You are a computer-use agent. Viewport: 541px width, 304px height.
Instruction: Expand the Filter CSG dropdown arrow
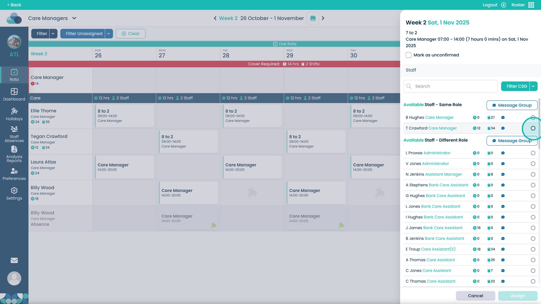[533, 86]
